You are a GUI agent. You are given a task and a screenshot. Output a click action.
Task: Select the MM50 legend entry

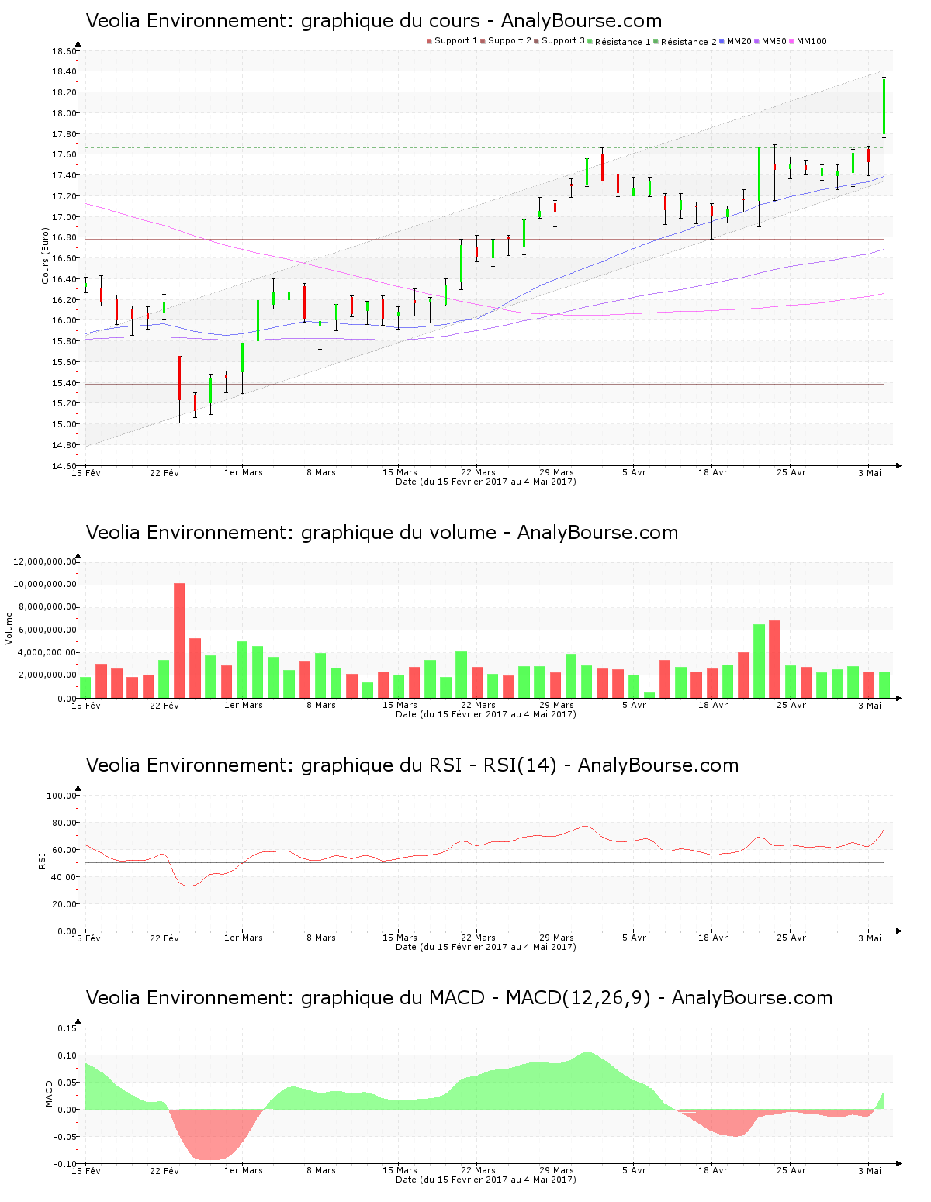pyautogui.click(x=770, y=41)
